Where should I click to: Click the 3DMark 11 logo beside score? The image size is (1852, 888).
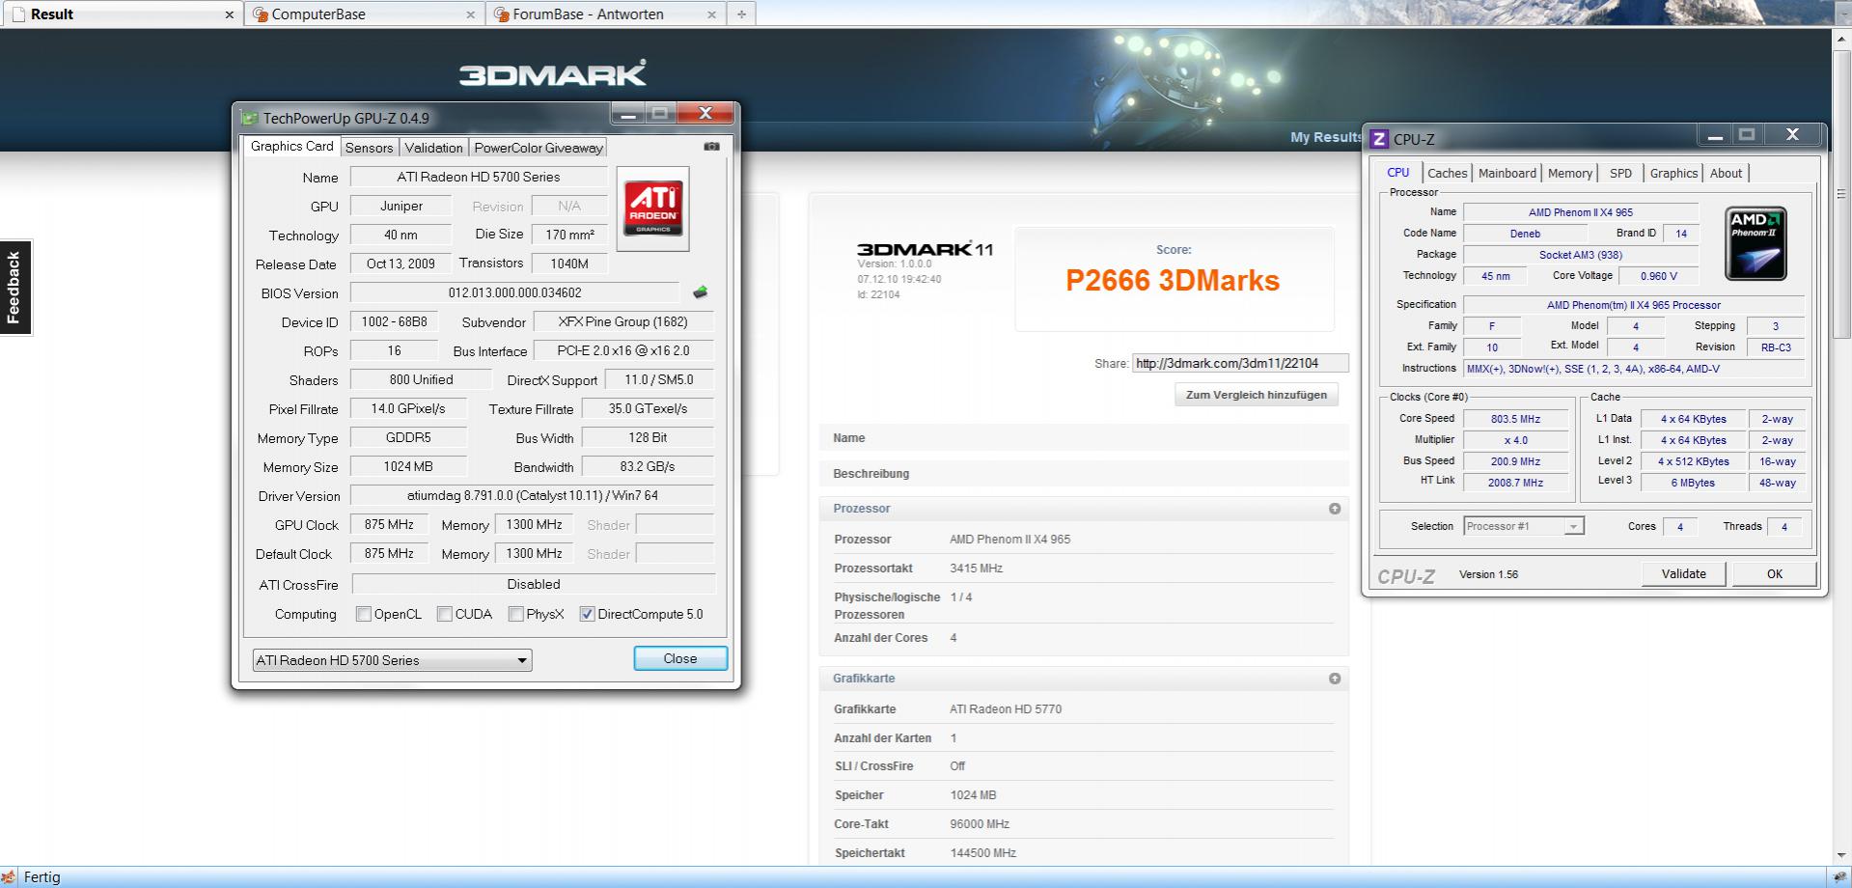tap(925, 249)
